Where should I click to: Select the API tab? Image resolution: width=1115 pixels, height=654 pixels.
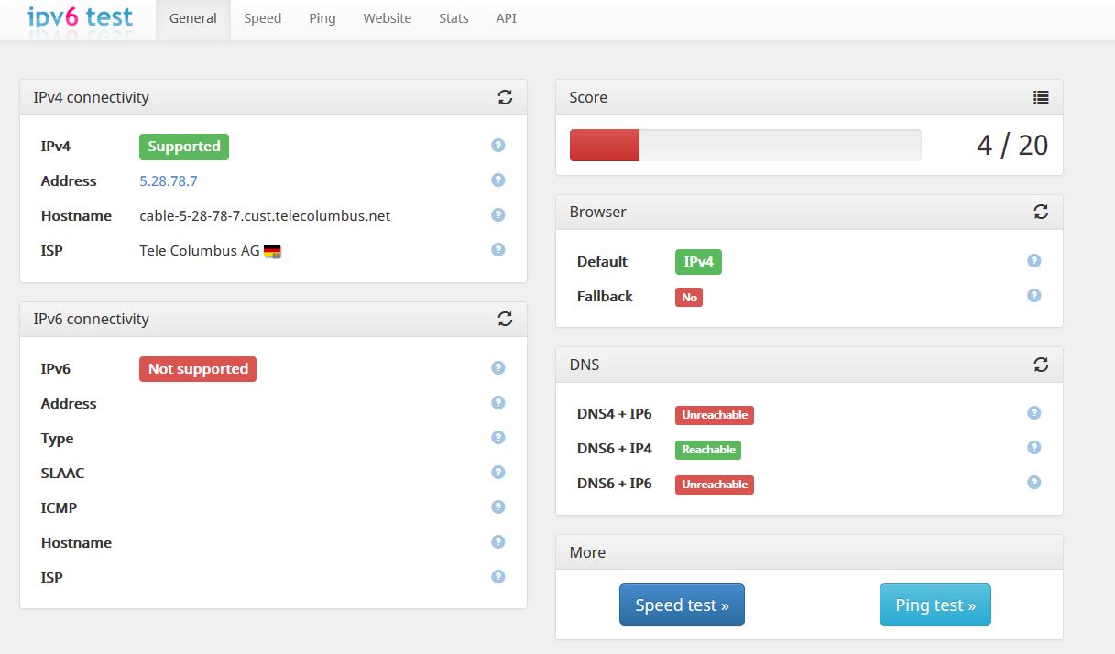(x=507, y=18)
